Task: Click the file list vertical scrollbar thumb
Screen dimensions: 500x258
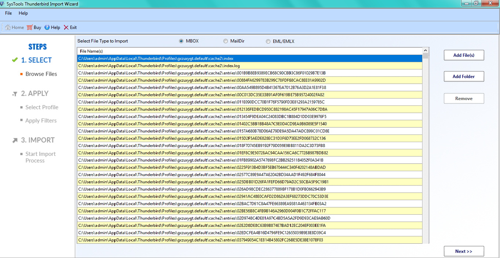Action: click(x=426, y=56)
